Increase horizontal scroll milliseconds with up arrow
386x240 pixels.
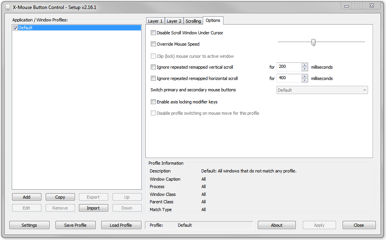pos(304,76)
